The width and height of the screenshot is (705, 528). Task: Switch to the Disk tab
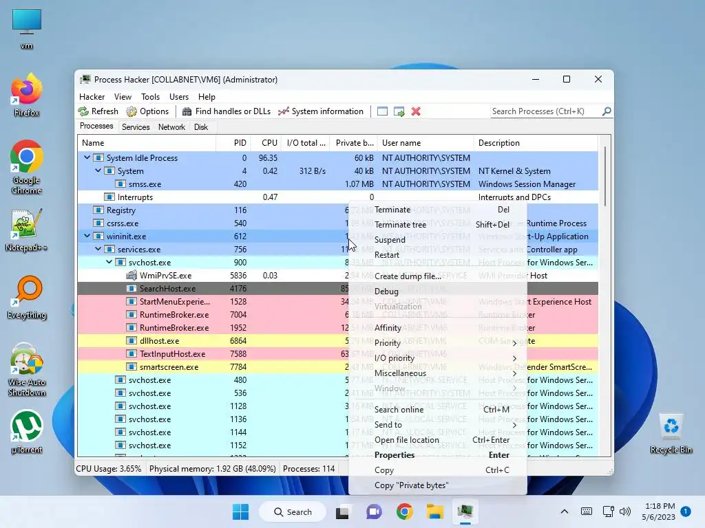point(201,127)
